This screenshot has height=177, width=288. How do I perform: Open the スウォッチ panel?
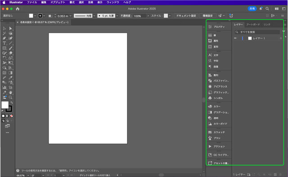[x=219, y=132]
